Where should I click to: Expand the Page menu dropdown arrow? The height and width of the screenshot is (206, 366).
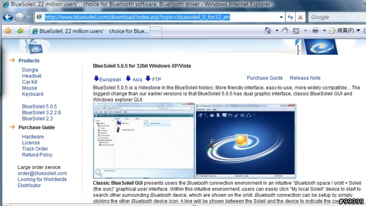point(359,30)
